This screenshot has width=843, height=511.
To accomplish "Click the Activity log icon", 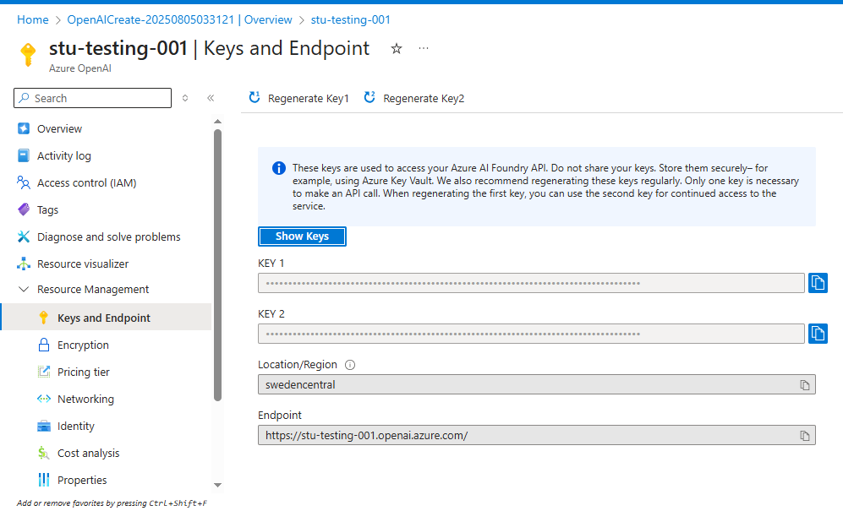I will click(24, 155).
